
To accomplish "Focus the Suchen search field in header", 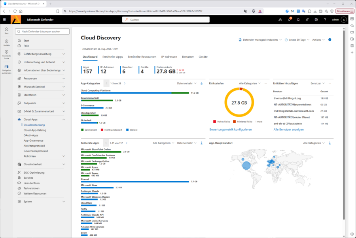I will (x=166, y=20).
